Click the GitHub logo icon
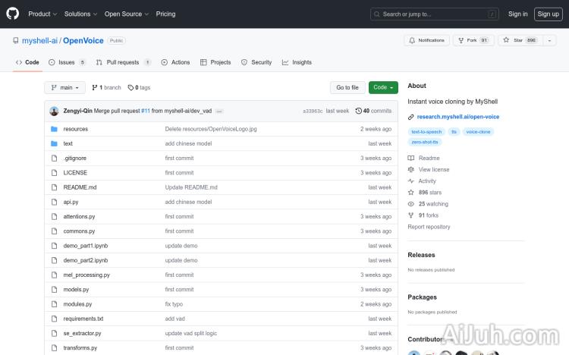Screen dimensions: 569x355 [x=13, y=14]
